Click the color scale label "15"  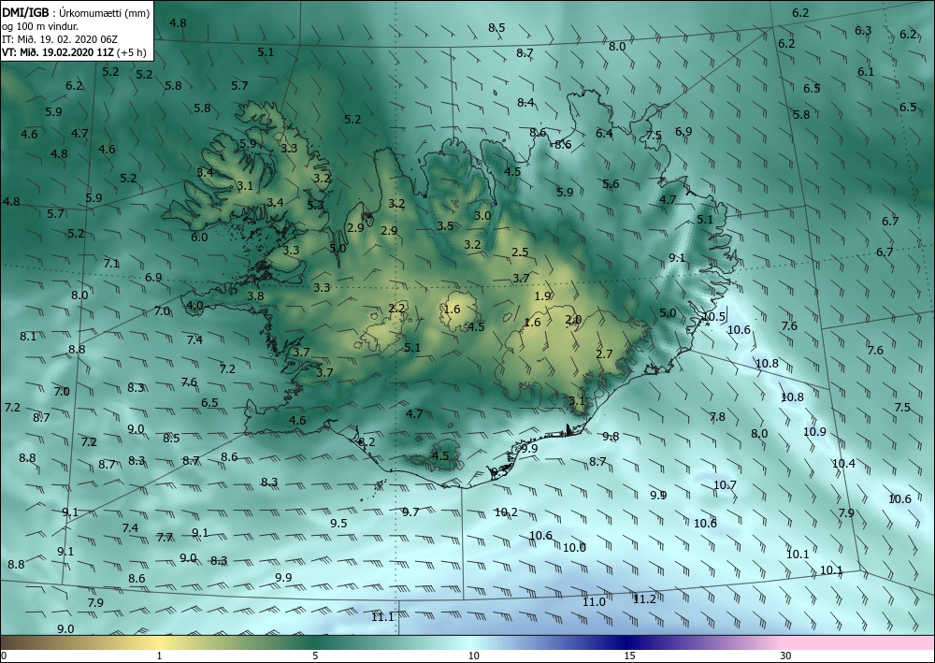(630, 656)
